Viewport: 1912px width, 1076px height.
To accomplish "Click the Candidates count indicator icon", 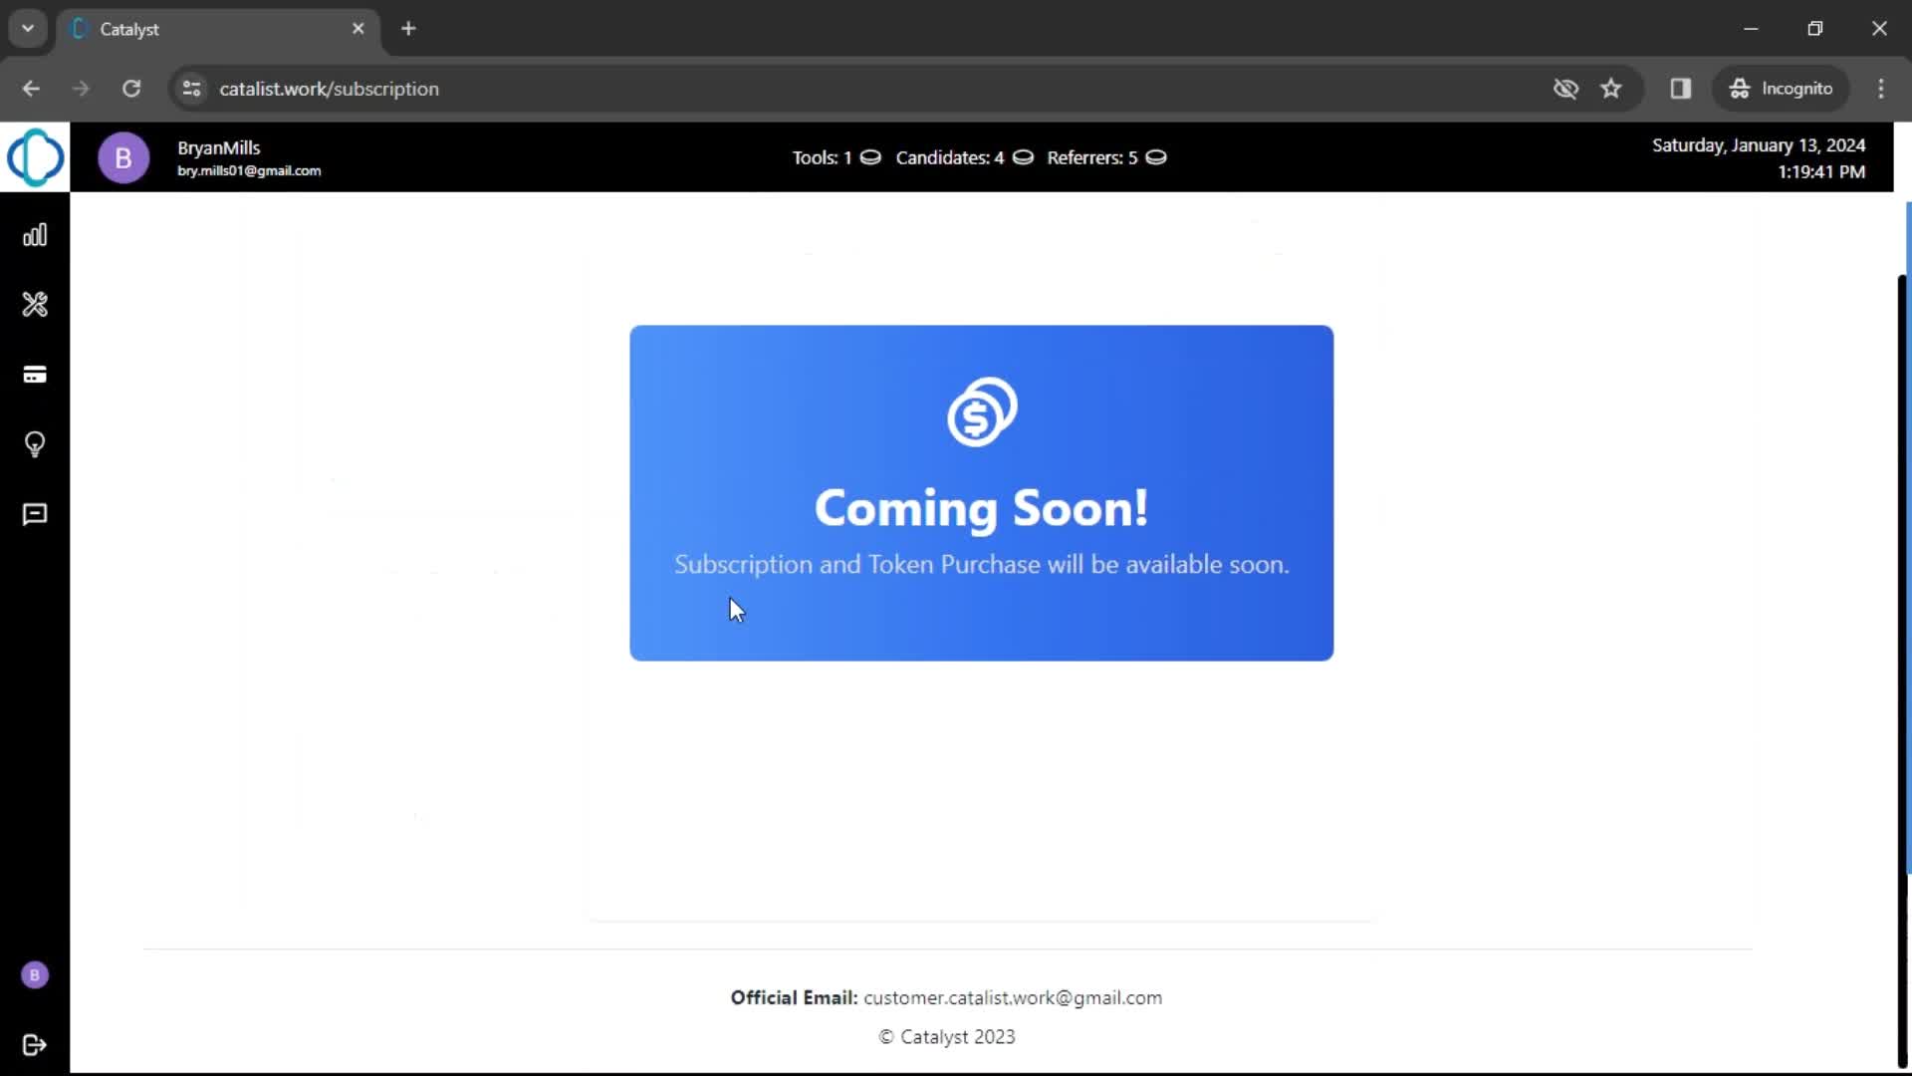I will (x=1023, y=157).
